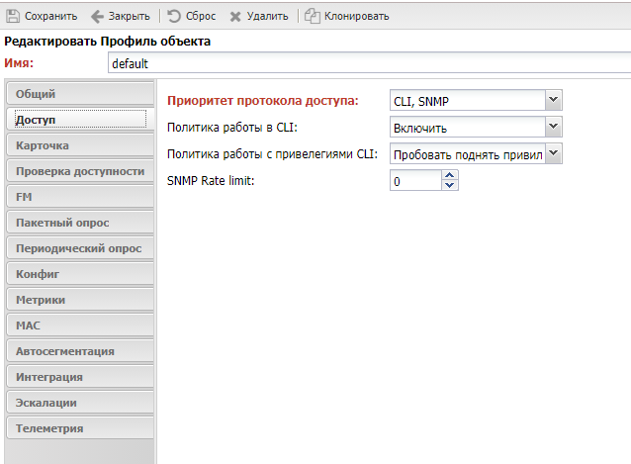Click the Приоритет протокола доступа label

(x=263, y=101)
